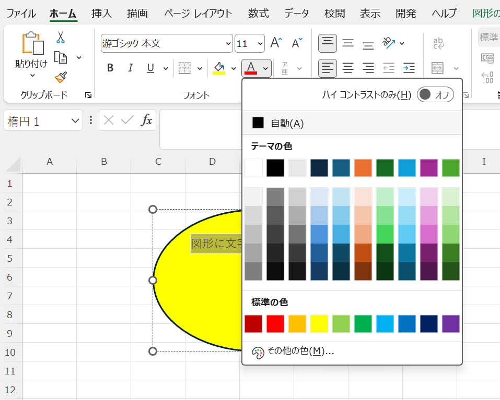Open the name box dropdown arrow
This screenshot has height=400, width=500.
coord(74,122)
